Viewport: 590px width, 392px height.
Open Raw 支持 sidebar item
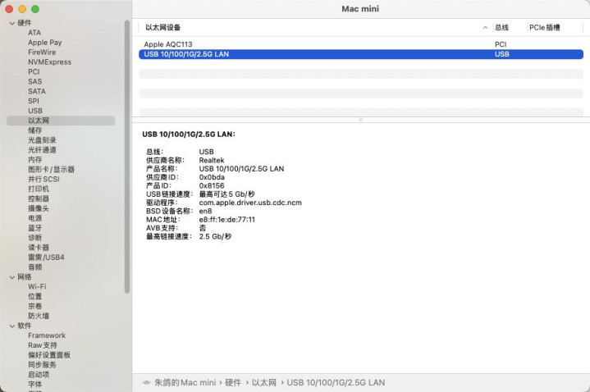coord(42,346)
